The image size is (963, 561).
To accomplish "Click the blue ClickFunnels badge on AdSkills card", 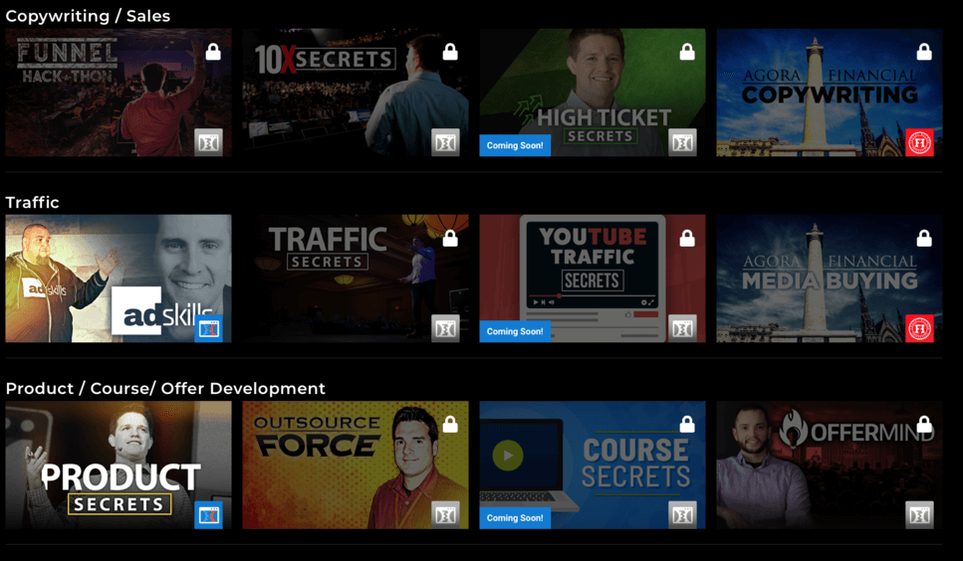I will coord(209,329).
